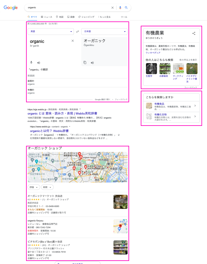Switch to ショッピング tab
Image resolution: width=207 pixels, height=264 pixels.
[86, 17]
